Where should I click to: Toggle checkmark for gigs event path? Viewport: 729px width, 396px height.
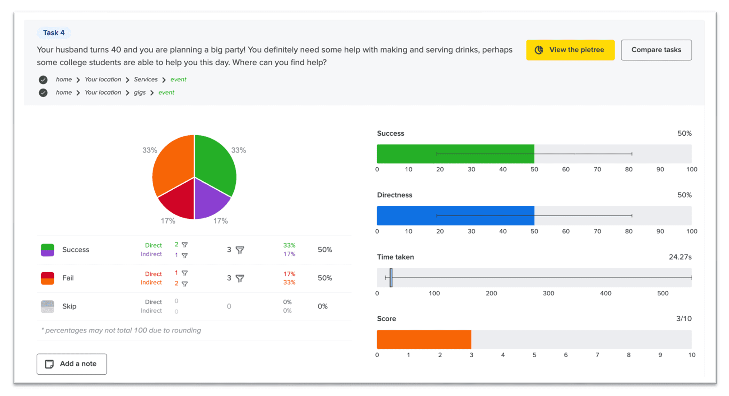point(43,93)
